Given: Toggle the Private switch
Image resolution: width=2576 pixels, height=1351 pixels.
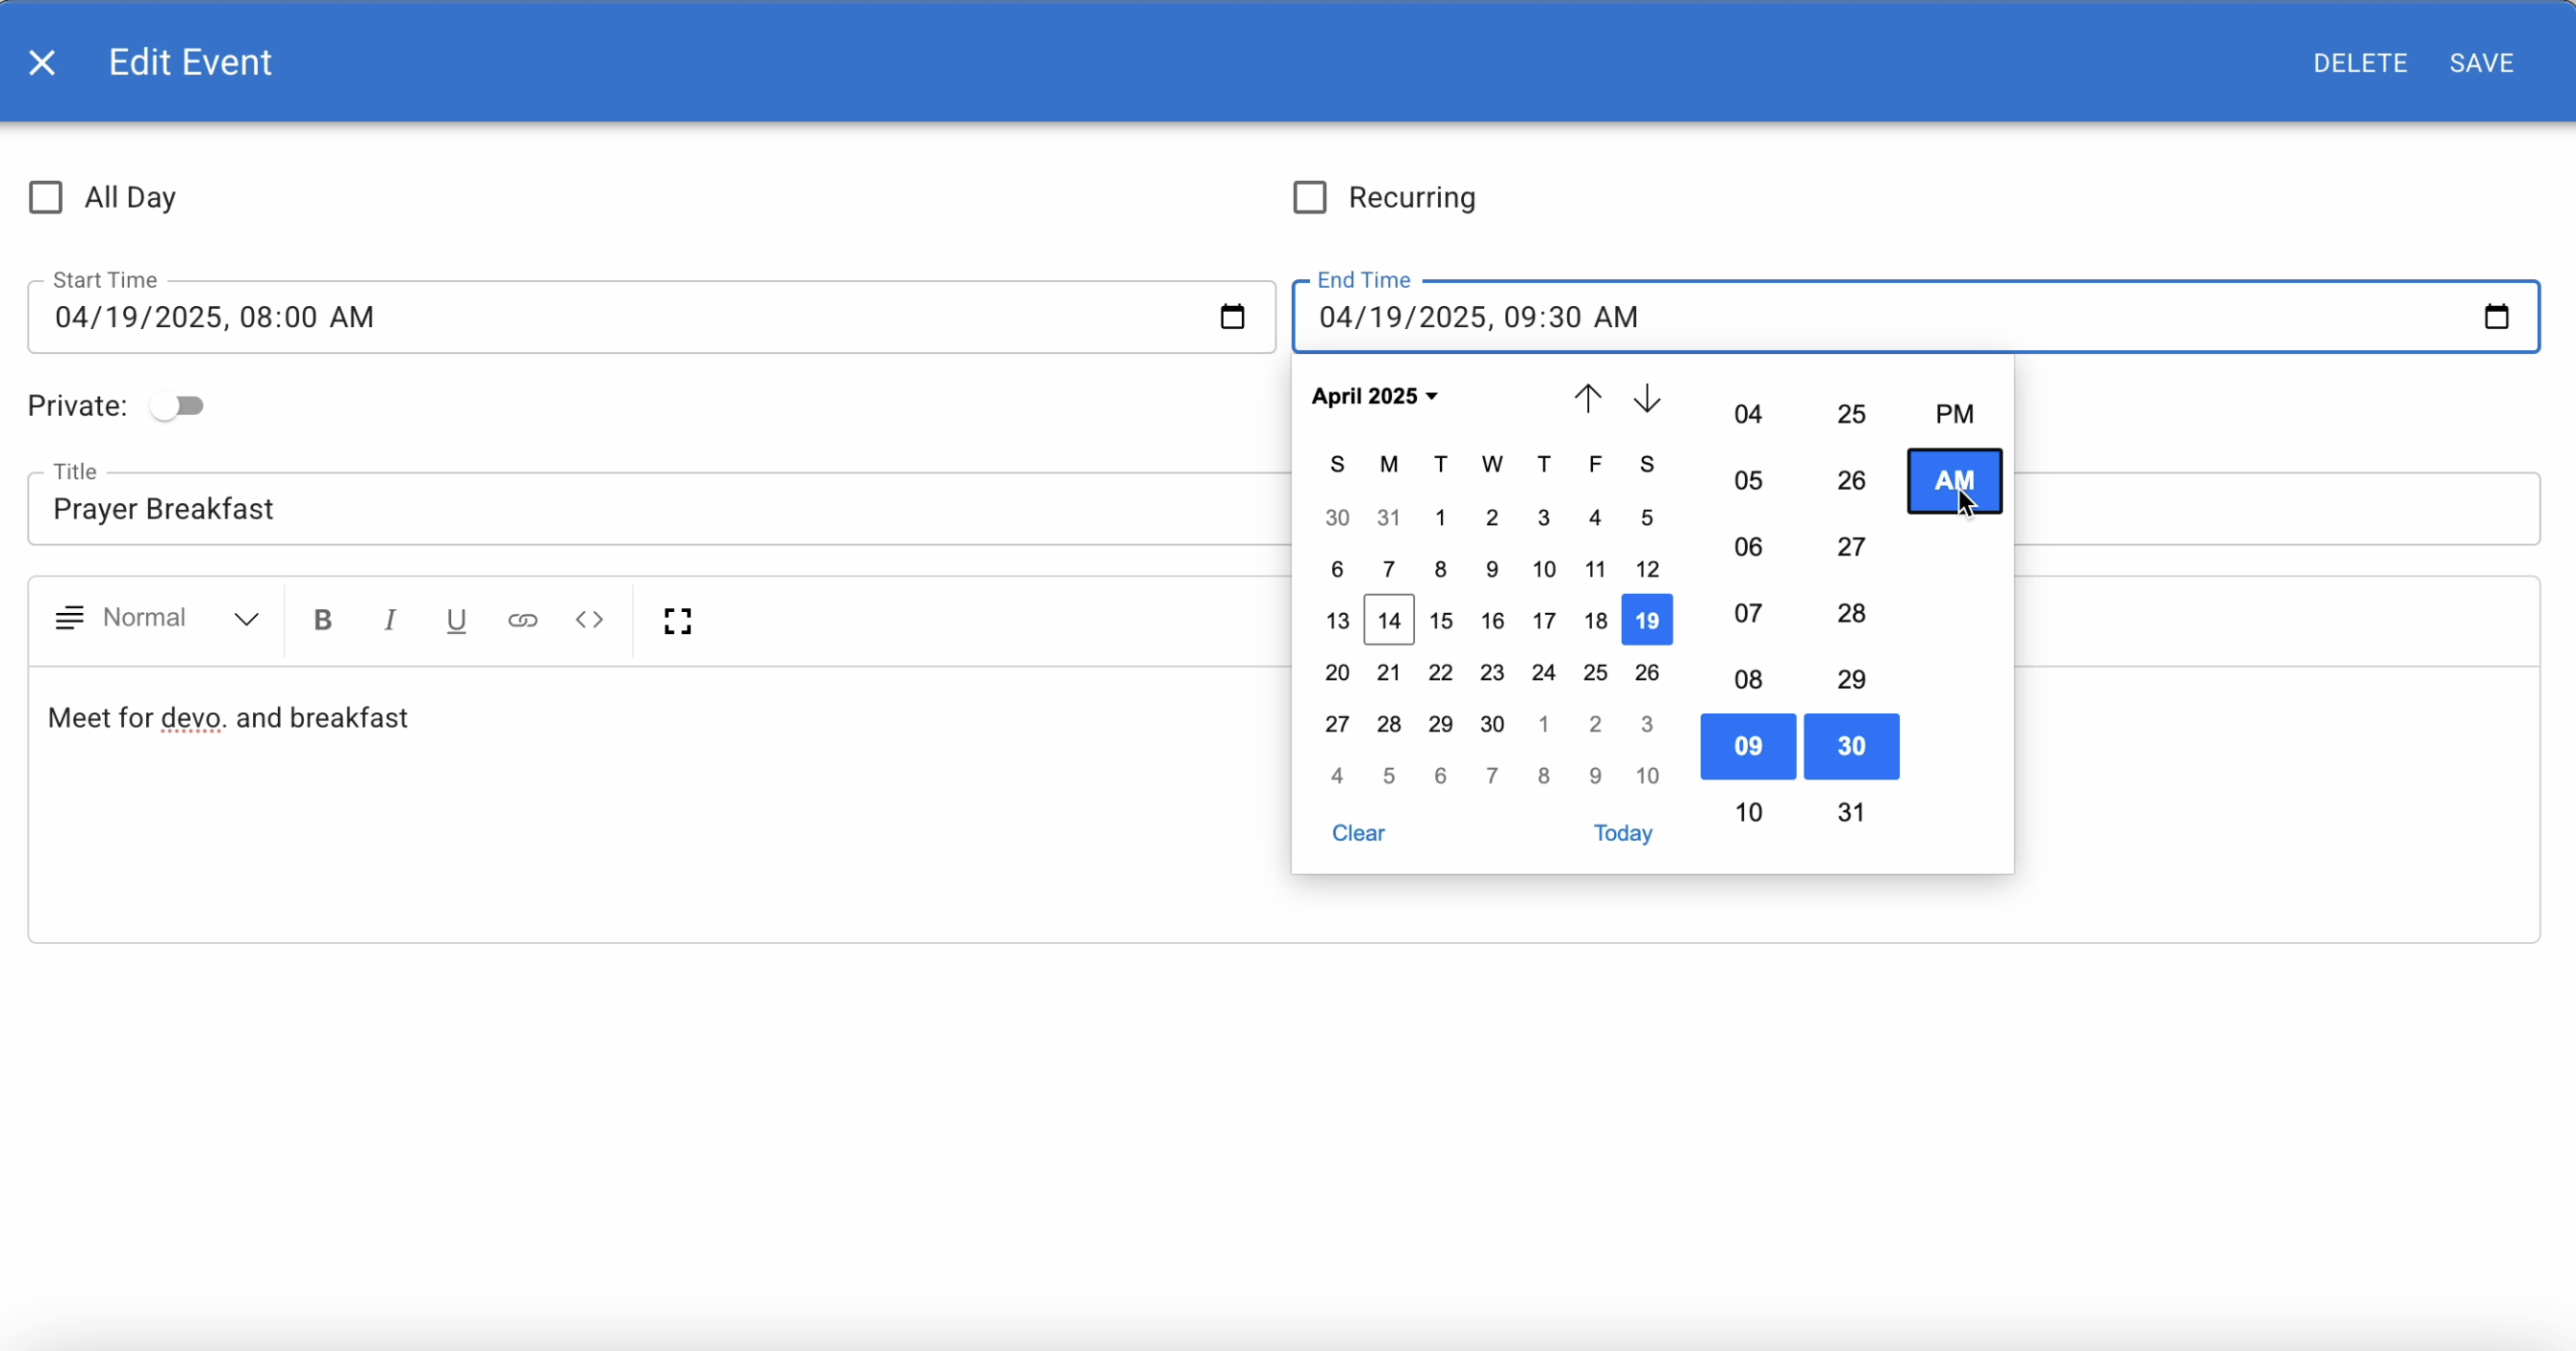Looking at the screenshot, I should [177, 406].
